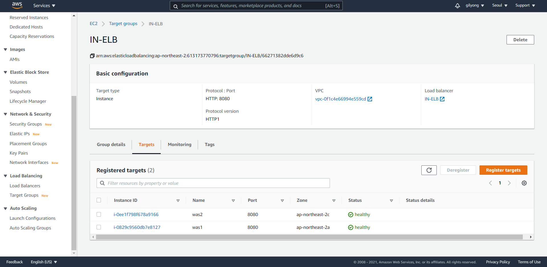Collapse the Elastic Block Store section
This screenshot has width=547, height=267.
coord(5,72)
